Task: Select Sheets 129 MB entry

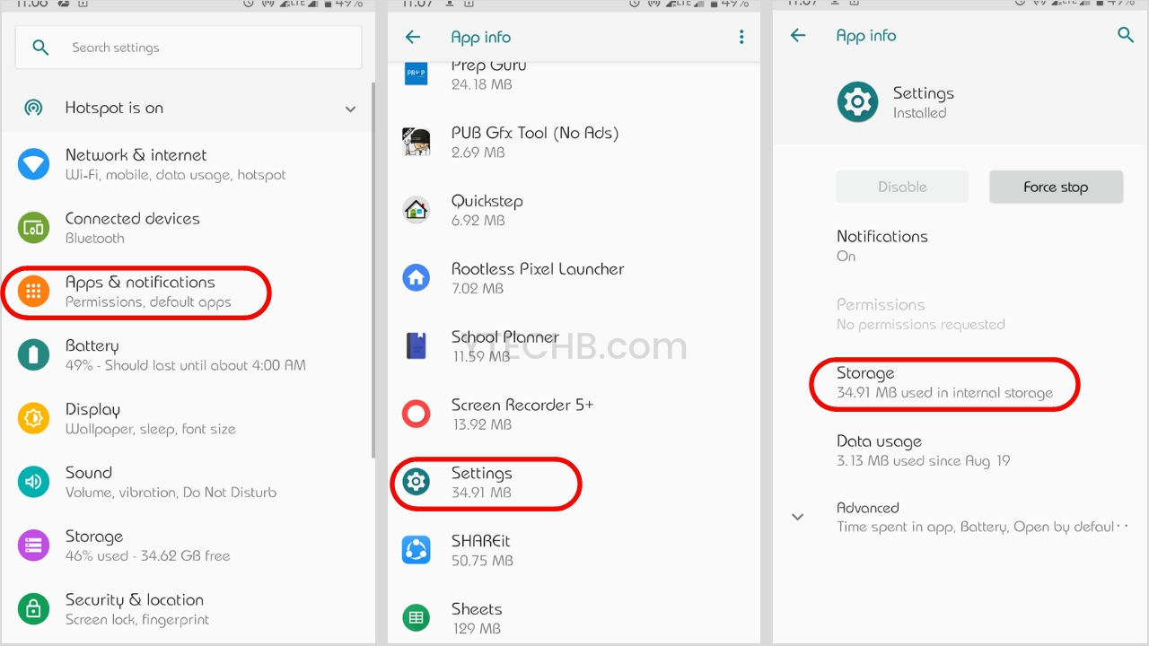Action: tap(574, 617)
